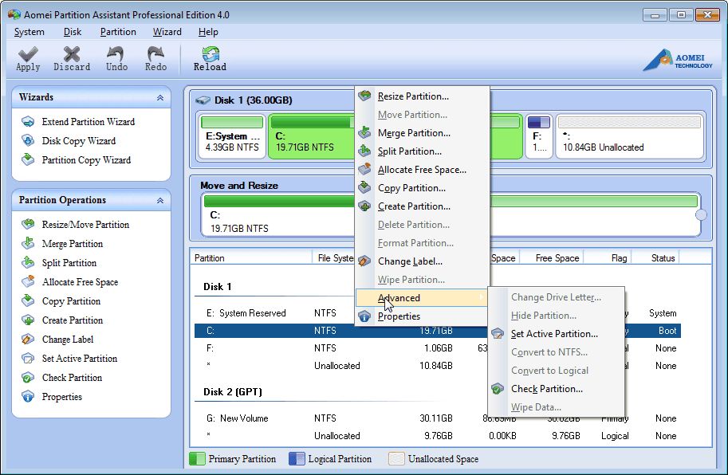
Task: Click the AOMEI Technology logo
Action: 678,60
